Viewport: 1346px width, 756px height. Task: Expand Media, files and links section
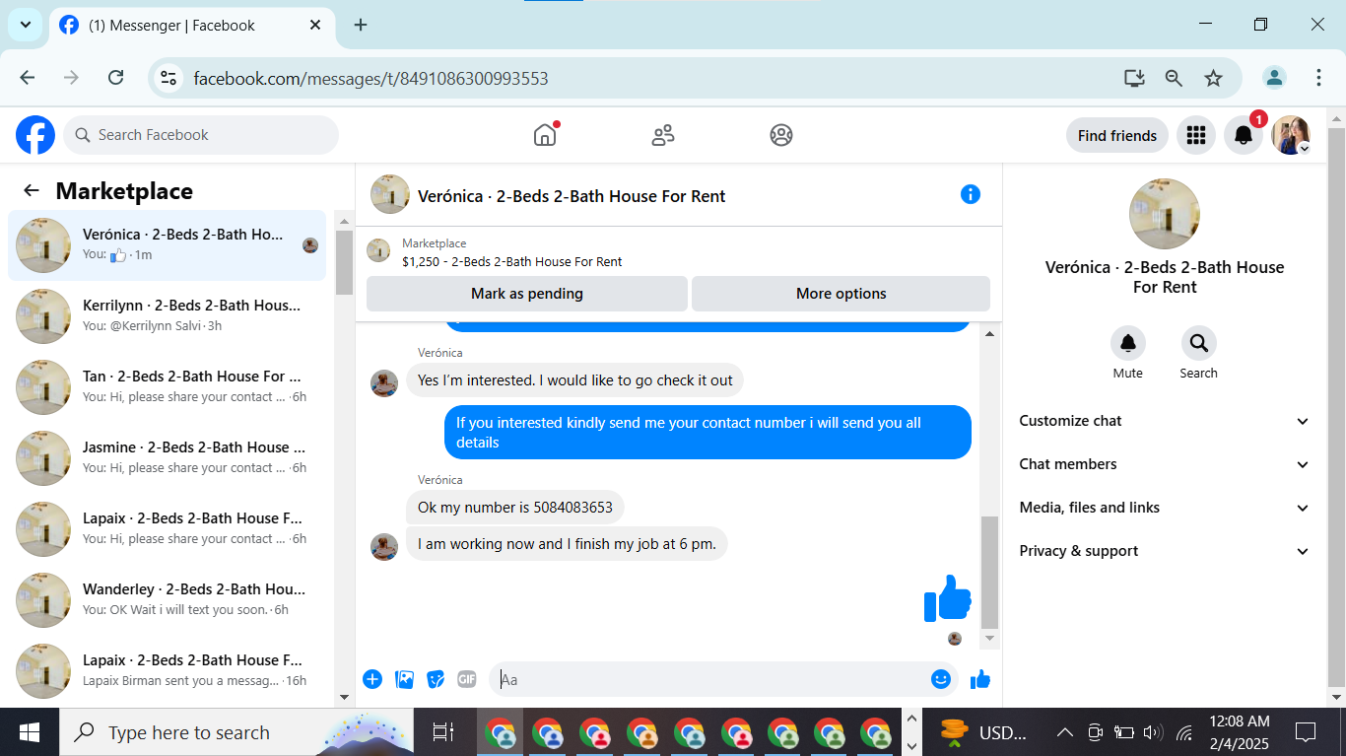click(x=1165, y=508)
